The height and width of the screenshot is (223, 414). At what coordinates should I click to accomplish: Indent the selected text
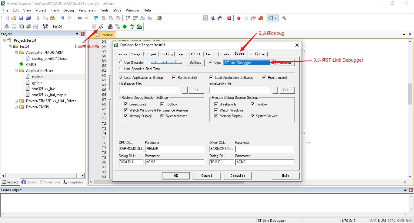point(128,18)
